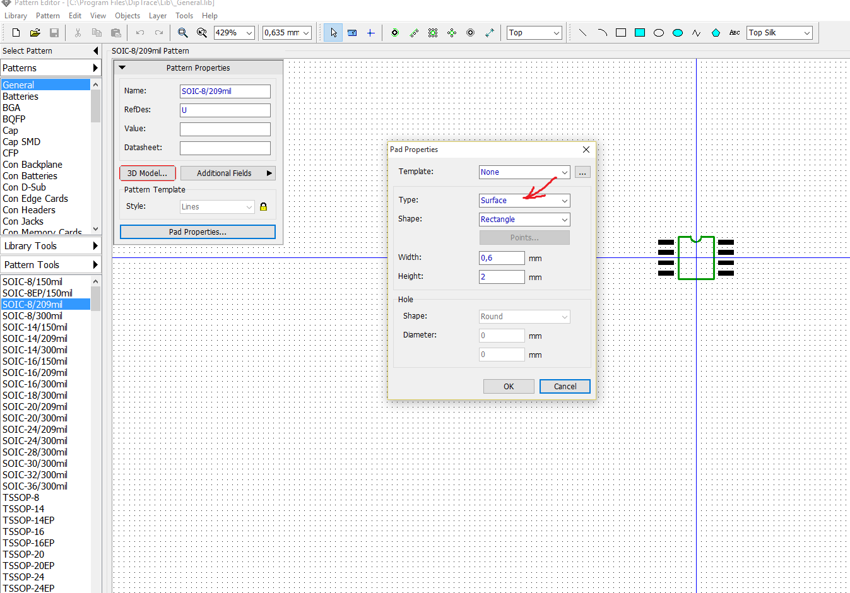The image size is (850, 593).
Task: Choose the filled rectangle drawing tool
Action: tap(640, 33)
